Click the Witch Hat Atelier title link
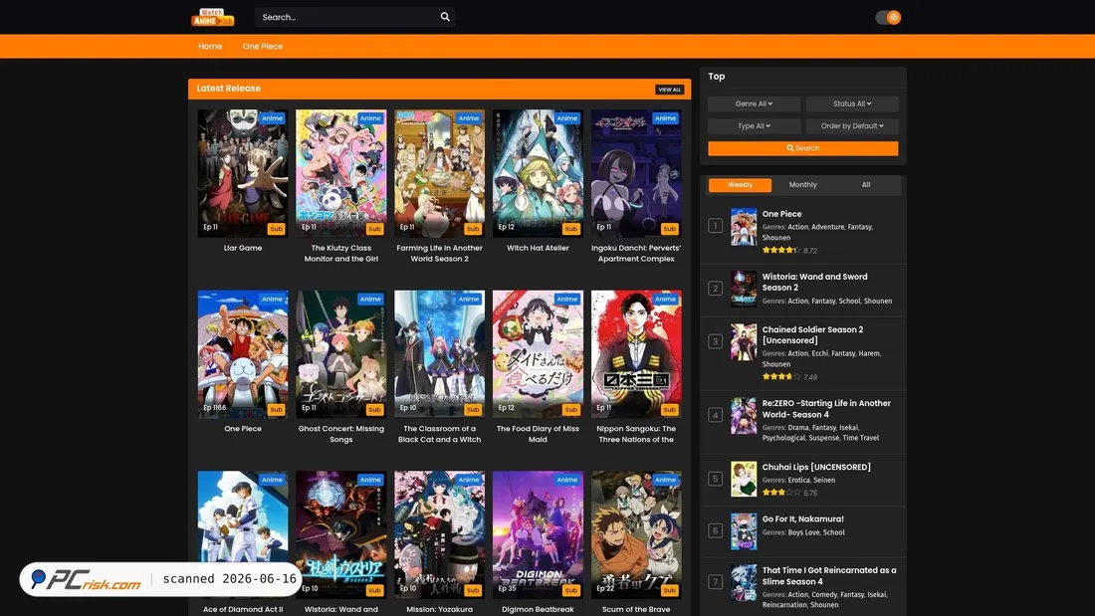The image size is (1095, 616). [538, 248]
